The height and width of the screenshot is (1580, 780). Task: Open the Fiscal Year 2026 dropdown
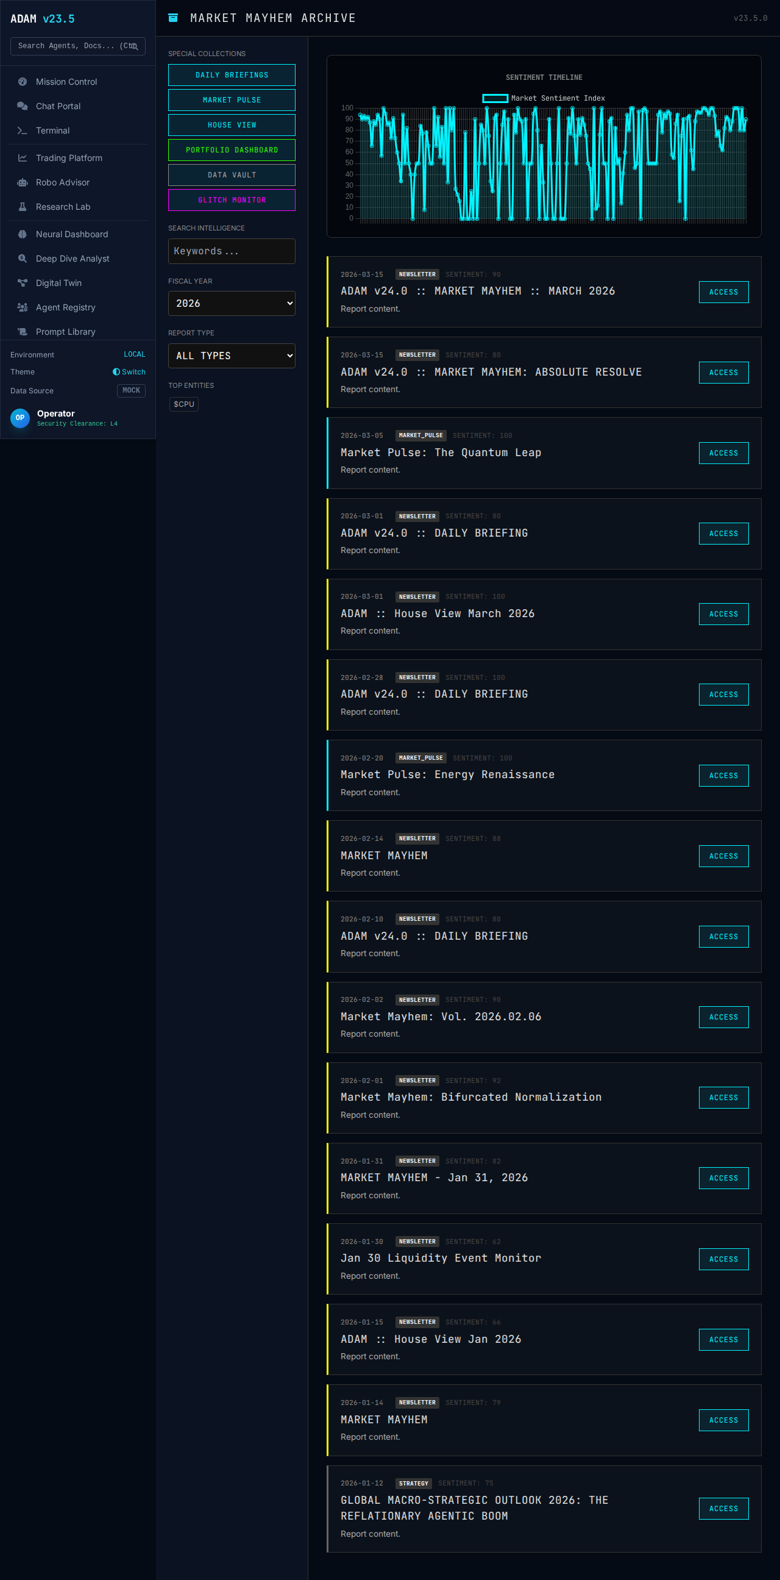[x=232, y=304]
